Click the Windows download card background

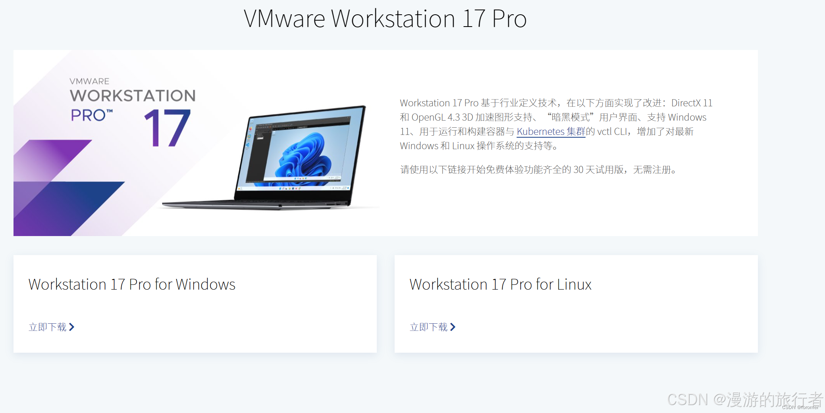(x=195, y=304)
